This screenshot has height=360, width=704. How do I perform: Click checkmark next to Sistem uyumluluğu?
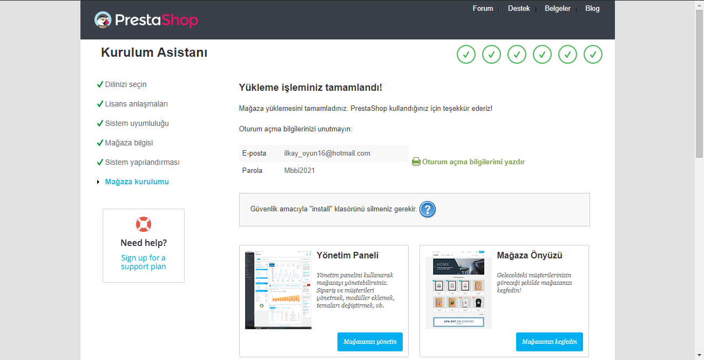click(x=100, y=123)
